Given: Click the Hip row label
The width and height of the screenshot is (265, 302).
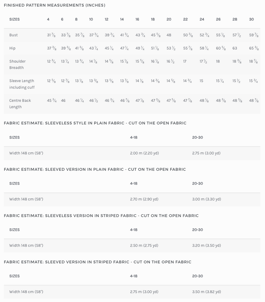Looking at the screenshot, I should coord(12,48).
